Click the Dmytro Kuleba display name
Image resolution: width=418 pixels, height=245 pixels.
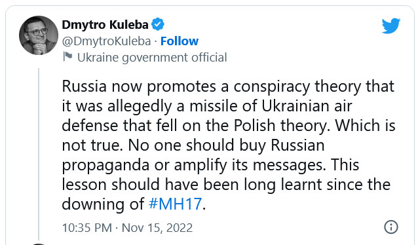pyautogui.click(x=105, y=25)
